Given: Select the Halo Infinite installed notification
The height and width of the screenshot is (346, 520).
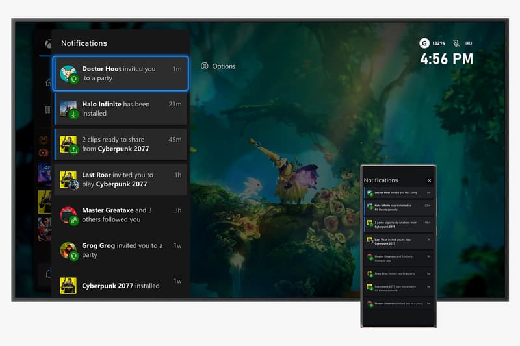Looking at the screenshot, I should point(121,108).
